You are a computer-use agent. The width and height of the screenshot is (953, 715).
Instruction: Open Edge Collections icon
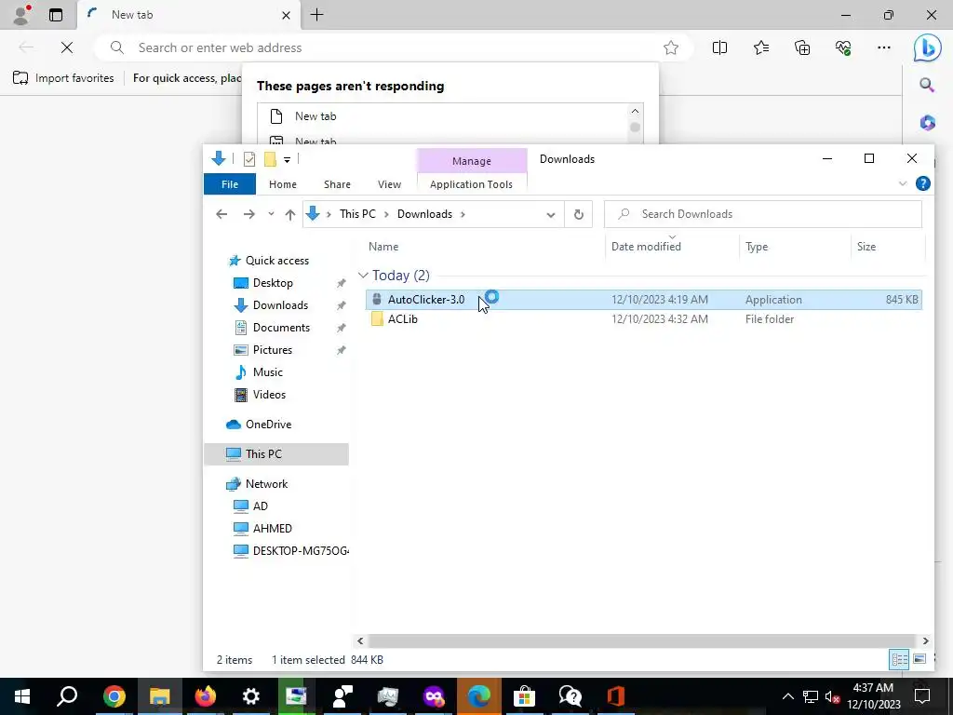tap(802, 47)
